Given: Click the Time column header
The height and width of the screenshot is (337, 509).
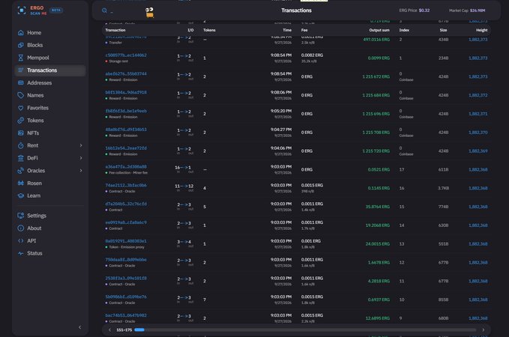Looking at the screenshot, I should (287, 30).
